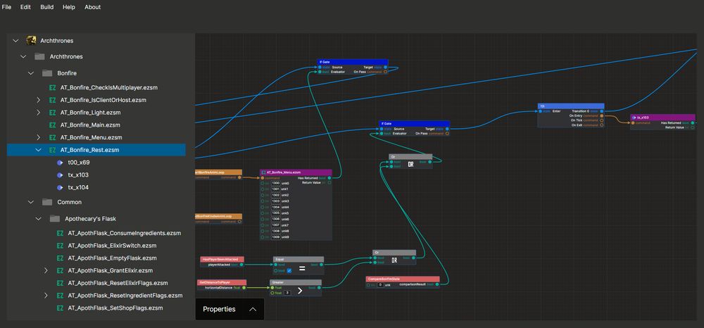Click unk value field 0 in CompareBonfireState node
Viewport: 704px width, 328px height.
(380, 285)
